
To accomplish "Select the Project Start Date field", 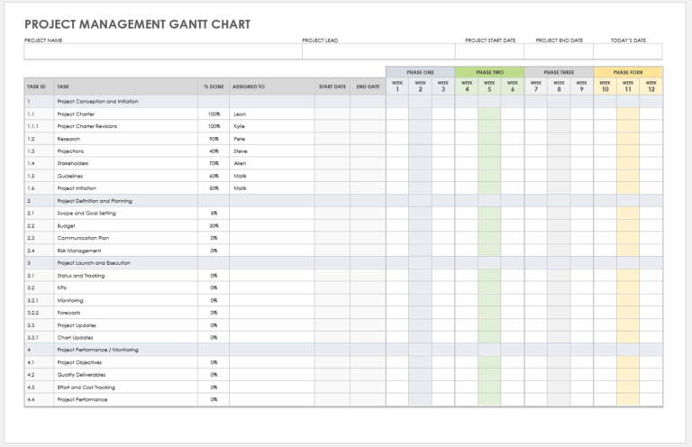I will coord(489,51).
